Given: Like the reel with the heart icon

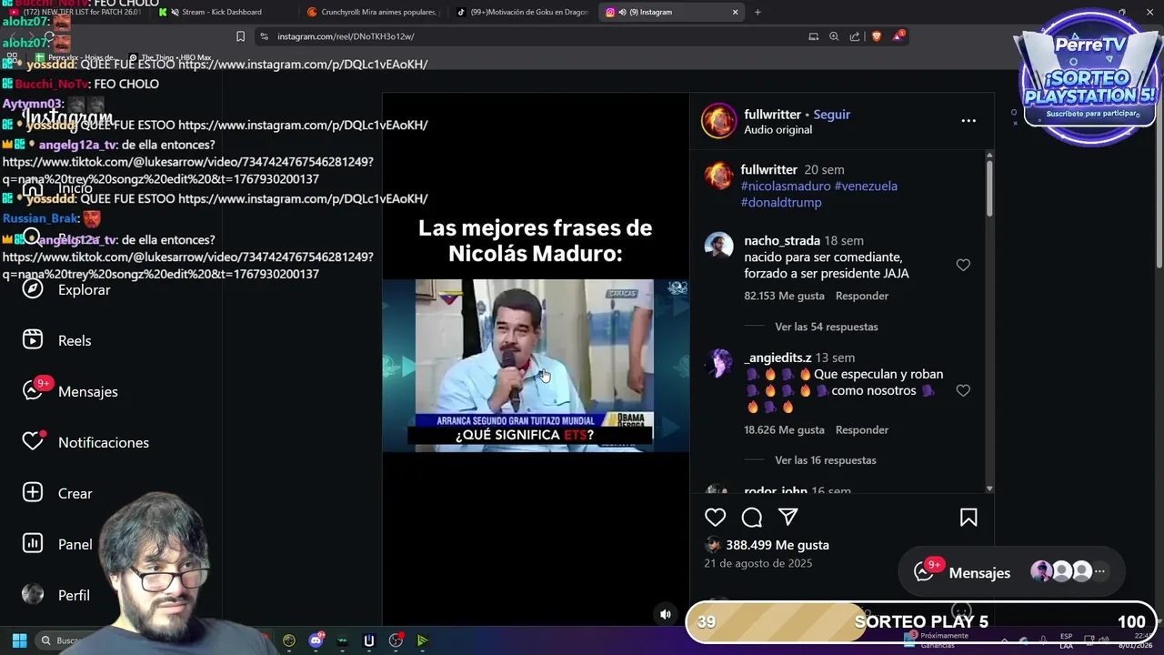Looking at the screenshot, I should pos(716,517).
